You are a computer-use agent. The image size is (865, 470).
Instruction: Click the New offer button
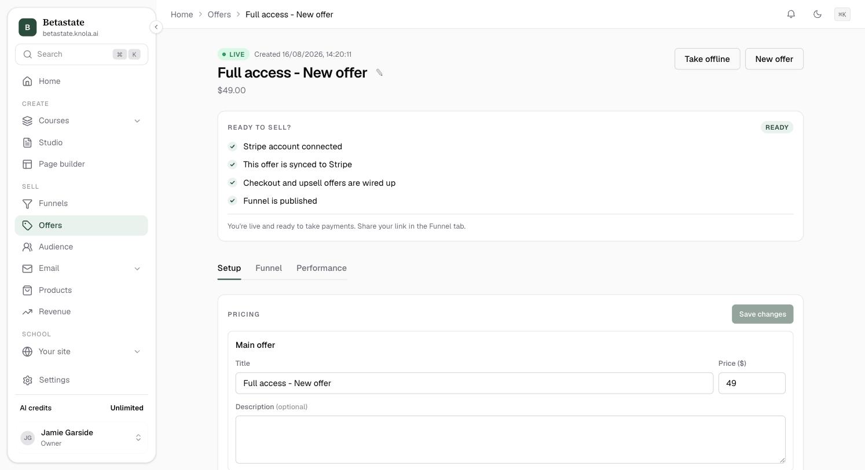coord(774,59)
